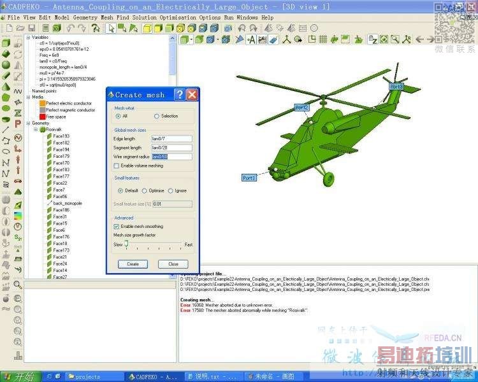Click the New model toolbar icon
The image size is (478, 382).
[10, 28]
